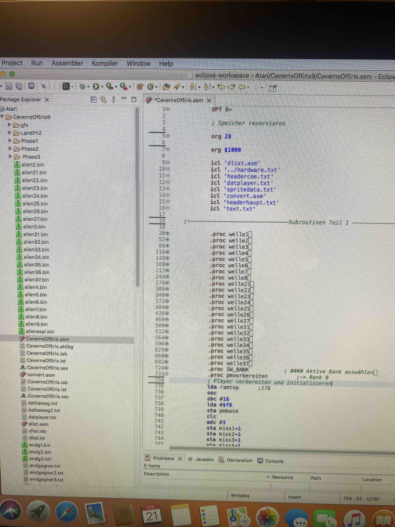Open the Assembler menu

click(67, 63)
